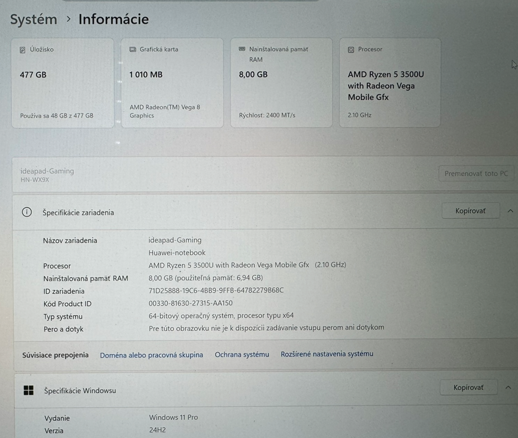Select the Informácie breadcrumb title
518x438 pixels.
click(x=113, y=19)
